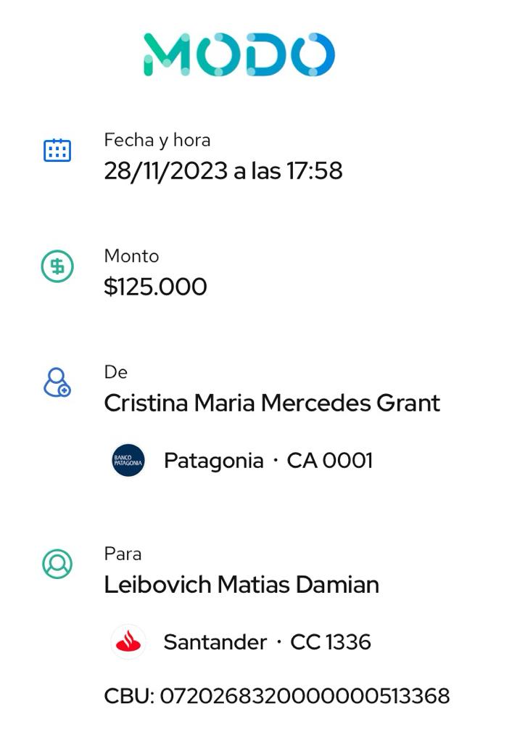Click the Santander bank name text
The image size is (512, 743).
(215, 642)
